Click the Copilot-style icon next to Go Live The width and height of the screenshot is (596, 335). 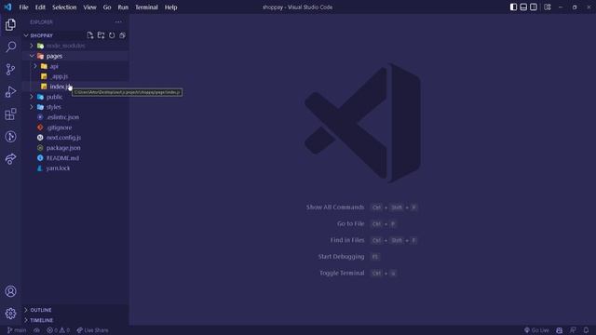coord(559,330)
